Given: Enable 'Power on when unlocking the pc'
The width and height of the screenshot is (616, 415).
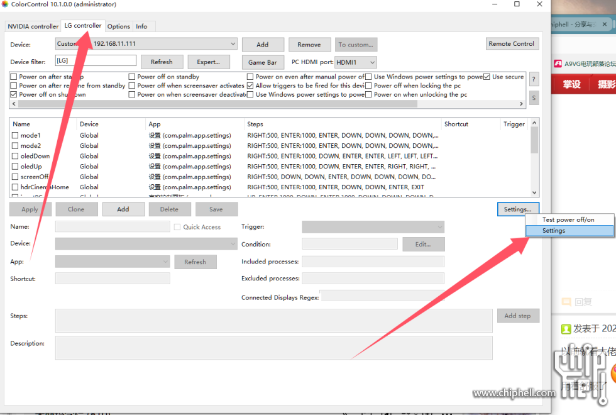Looking at the screenshot, I should 368,94.
